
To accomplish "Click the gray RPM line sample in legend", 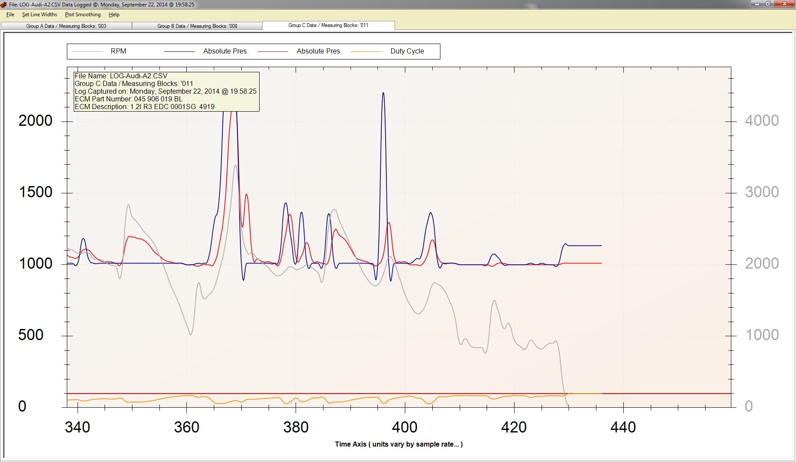I will pyautogui.click(x=87, y=51).
